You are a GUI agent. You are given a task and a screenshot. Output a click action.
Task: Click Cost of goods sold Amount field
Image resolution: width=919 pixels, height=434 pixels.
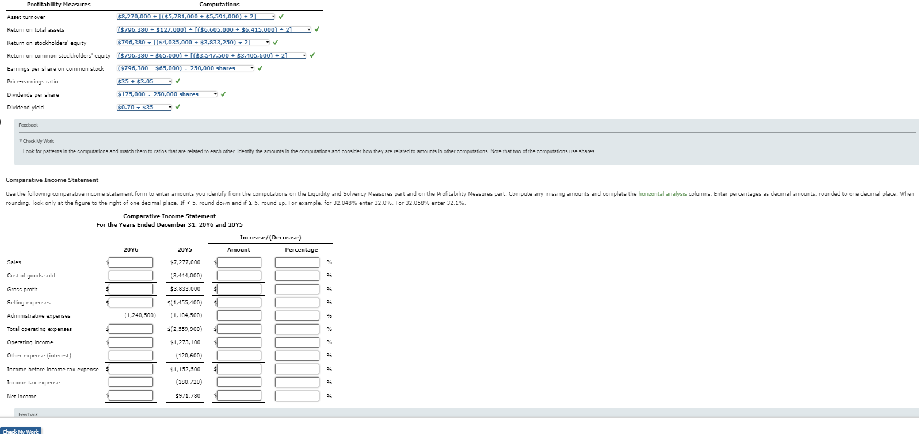coord(239,276)
